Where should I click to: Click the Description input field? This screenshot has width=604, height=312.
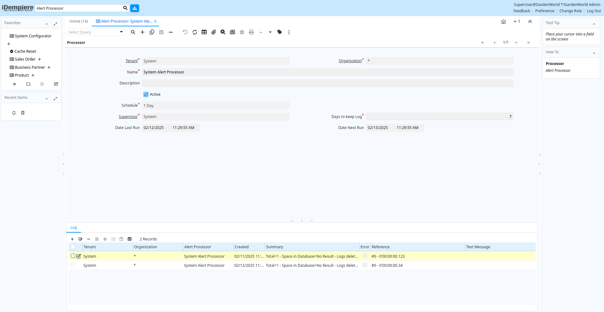coord(327,83)
